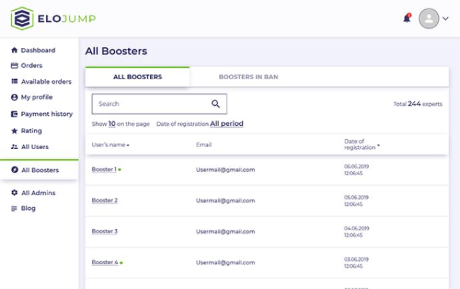Open the Booster 3 link
The image size is (460, 289).
coord(105,231)
